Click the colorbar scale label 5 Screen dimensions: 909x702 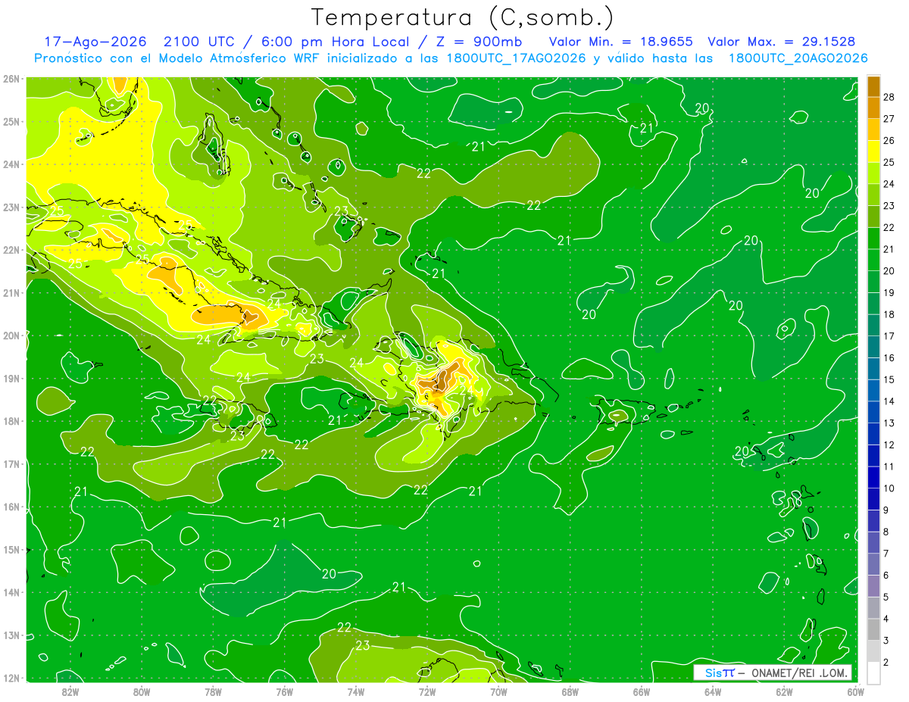(x=887, y=597)
